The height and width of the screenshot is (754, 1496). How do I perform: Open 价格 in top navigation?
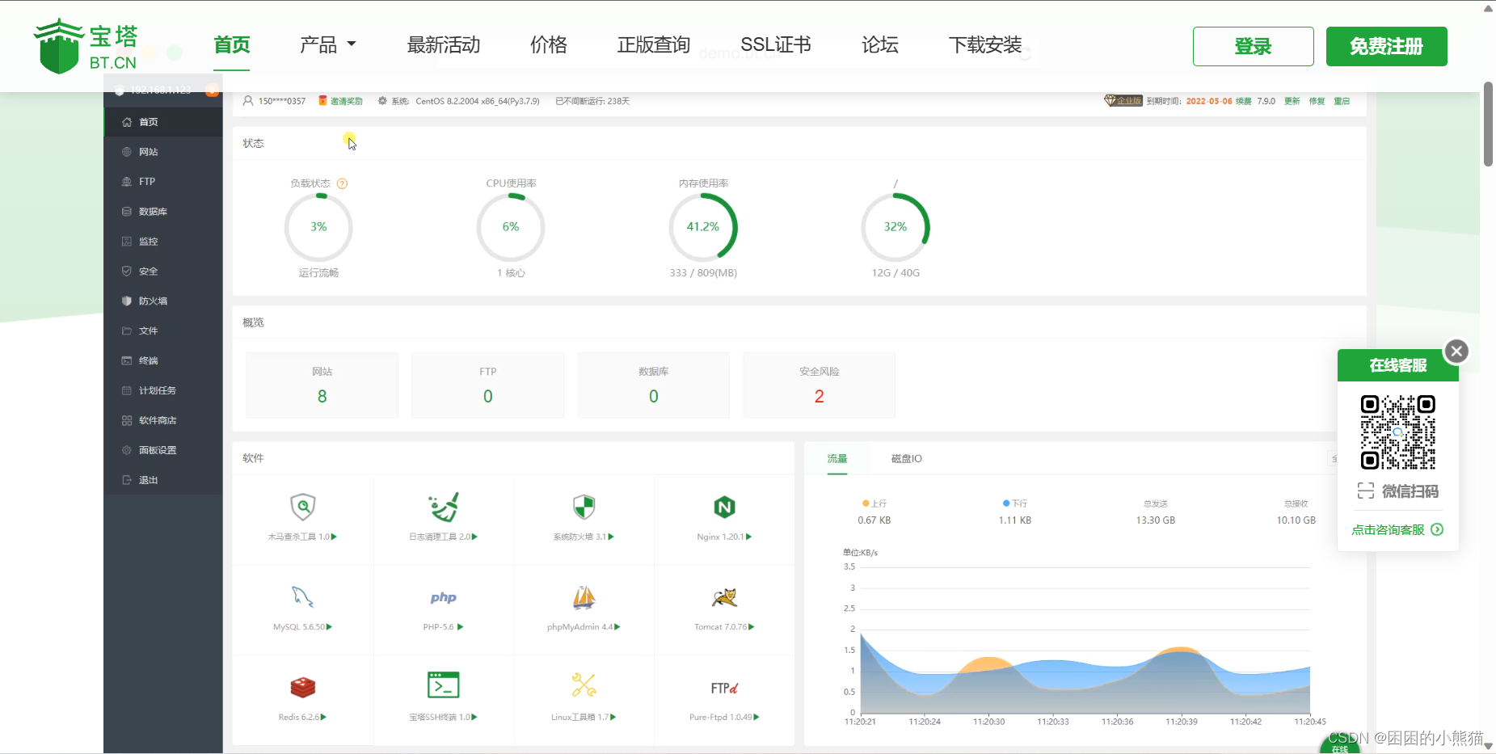(x=549, y=45)
